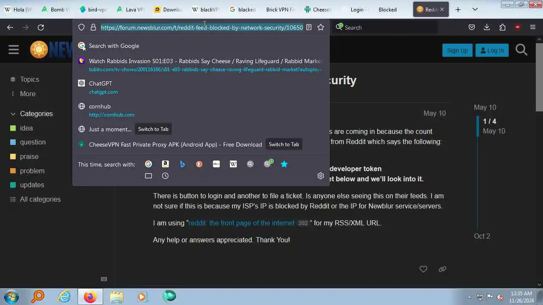Open the tracking protection shield icon
543x305 pixels.
tap(81, 27)
